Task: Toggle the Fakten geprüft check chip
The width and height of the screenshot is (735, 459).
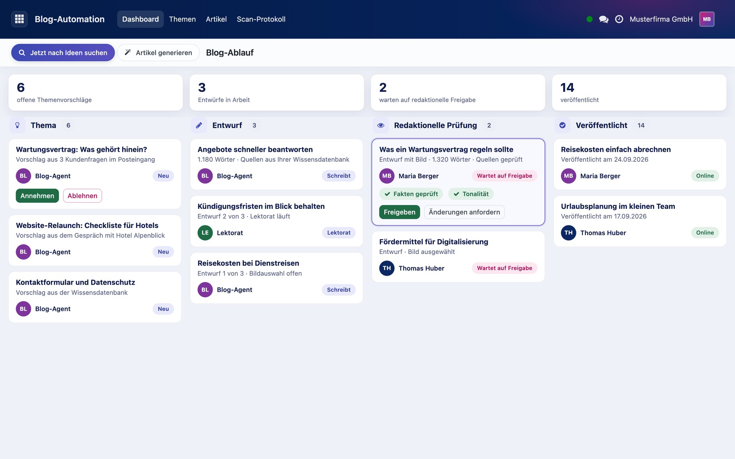Action: point(411,194)
